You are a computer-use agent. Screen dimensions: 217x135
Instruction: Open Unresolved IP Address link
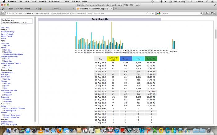14,54
